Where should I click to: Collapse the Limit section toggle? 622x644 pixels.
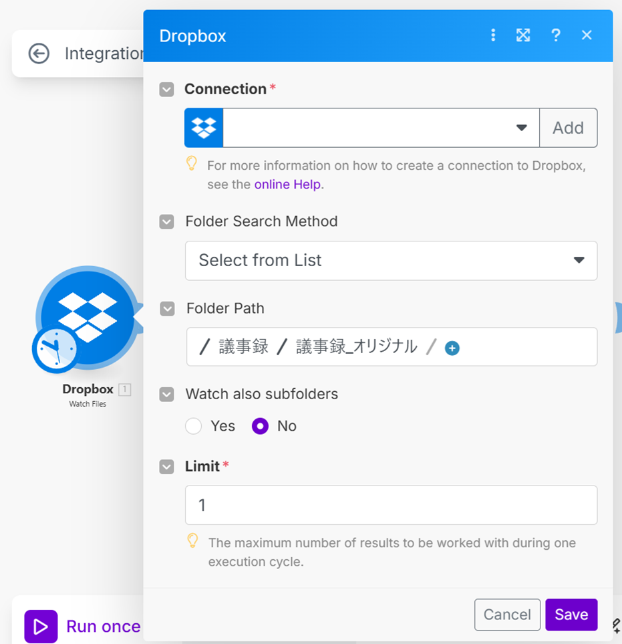coord(166,467)
